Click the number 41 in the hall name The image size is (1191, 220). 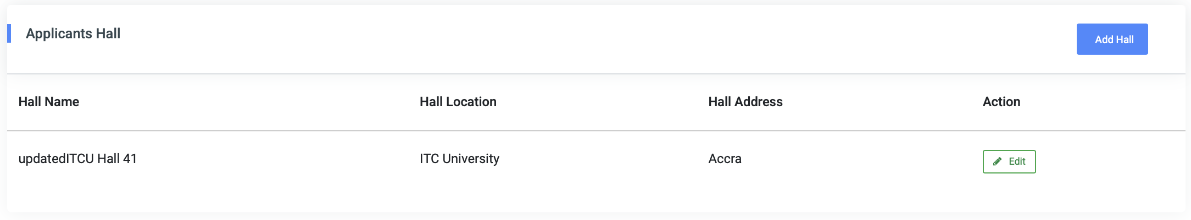point(130,159)
